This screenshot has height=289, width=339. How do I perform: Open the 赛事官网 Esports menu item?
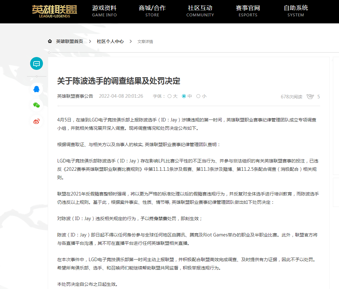coord(248,11)
